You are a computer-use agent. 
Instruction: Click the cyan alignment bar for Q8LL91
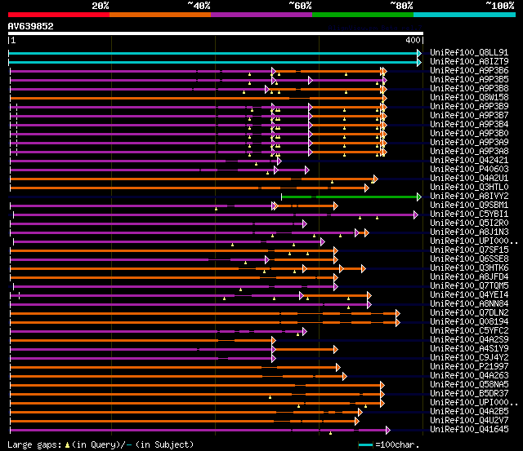pyautogui.click(x=212, y=53)
